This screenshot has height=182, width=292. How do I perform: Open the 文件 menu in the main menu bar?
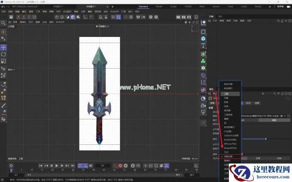3,12
